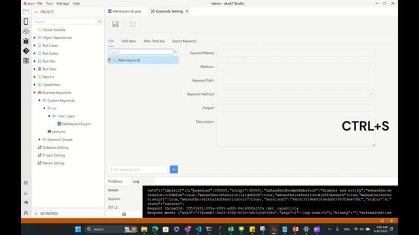Open the Tool menu
This screenshot has width=419, height=235.
(x=50, y=3)
